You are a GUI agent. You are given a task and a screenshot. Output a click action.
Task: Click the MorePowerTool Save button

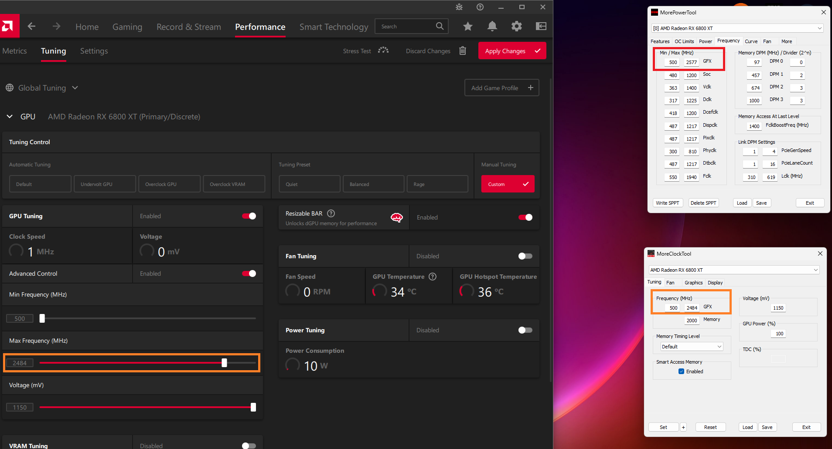[761, 203]
